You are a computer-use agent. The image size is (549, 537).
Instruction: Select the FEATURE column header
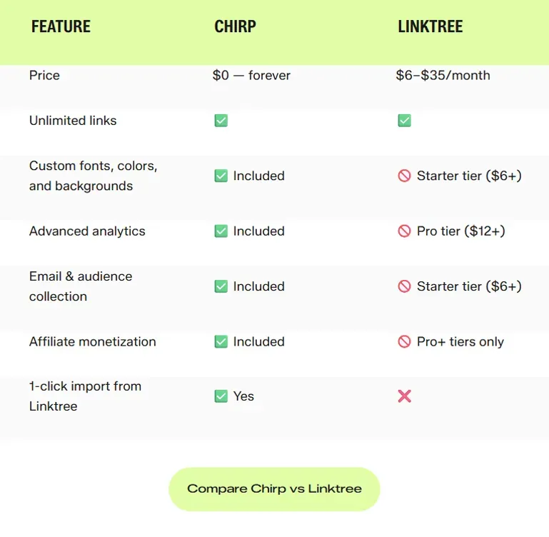[x=61, y=27]
